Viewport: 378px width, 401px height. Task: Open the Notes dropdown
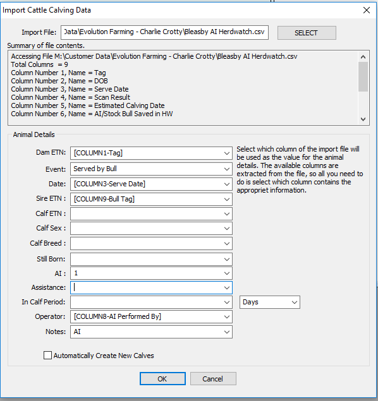[x=151, y=332]
